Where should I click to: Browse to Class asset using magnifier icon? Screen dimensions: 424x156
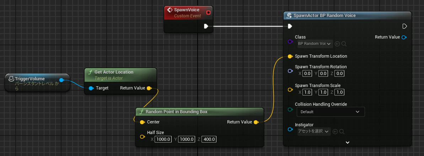(344, 44)
